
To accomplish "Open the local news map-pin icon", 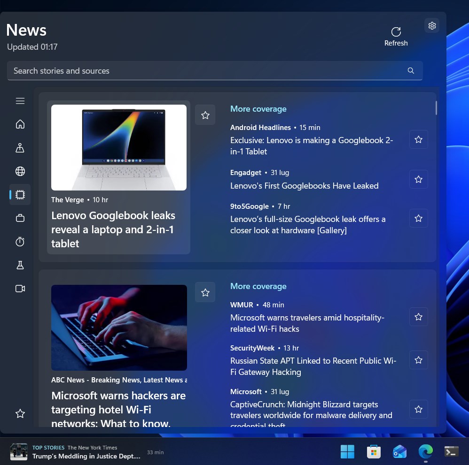I will (20, 147).
